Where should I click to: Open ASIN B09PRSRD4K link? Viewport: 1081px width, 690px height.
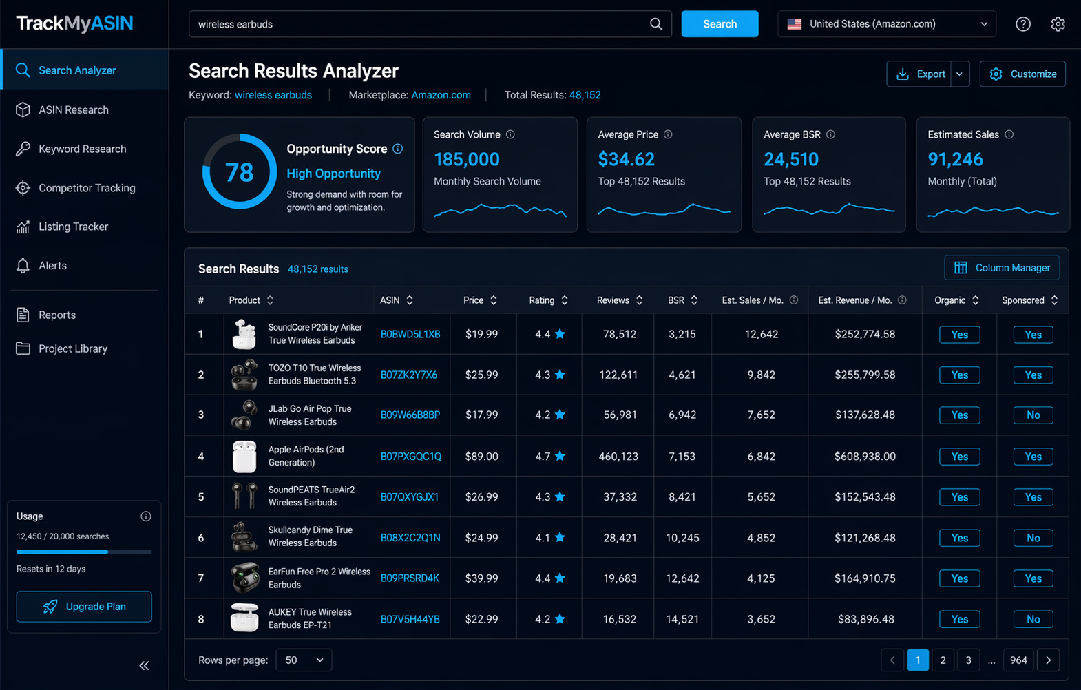tap(410, 578)
